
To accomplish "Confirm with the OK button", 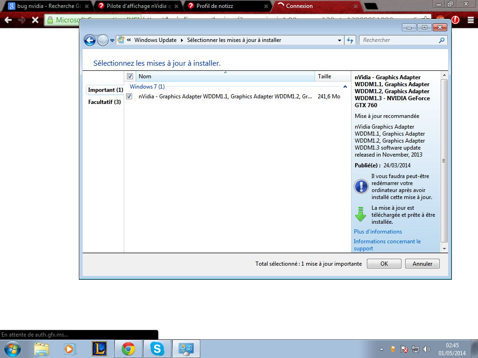I will (384, 264).
